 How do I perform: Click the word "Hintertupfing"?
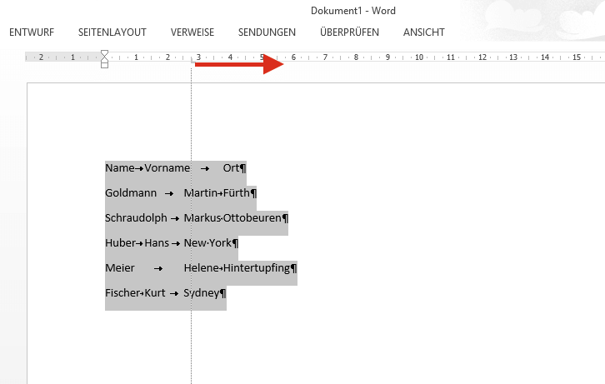tap(257, 268)
